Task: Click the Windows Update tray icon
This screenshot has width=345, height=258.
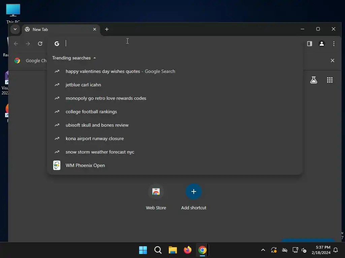Action: point(274,250)
